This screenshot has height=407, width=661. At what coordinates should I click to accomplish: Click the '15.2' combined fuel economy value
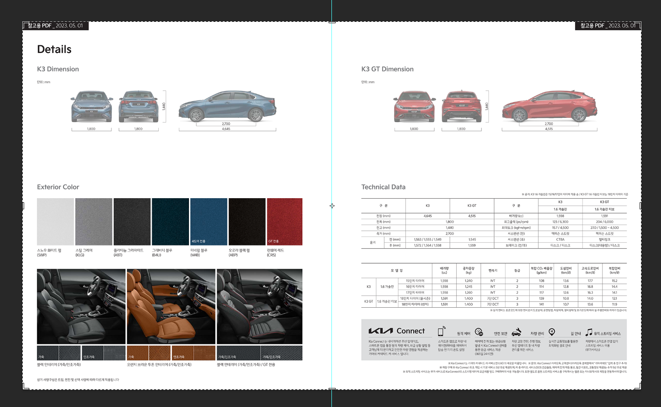click(x=615, y=281)
